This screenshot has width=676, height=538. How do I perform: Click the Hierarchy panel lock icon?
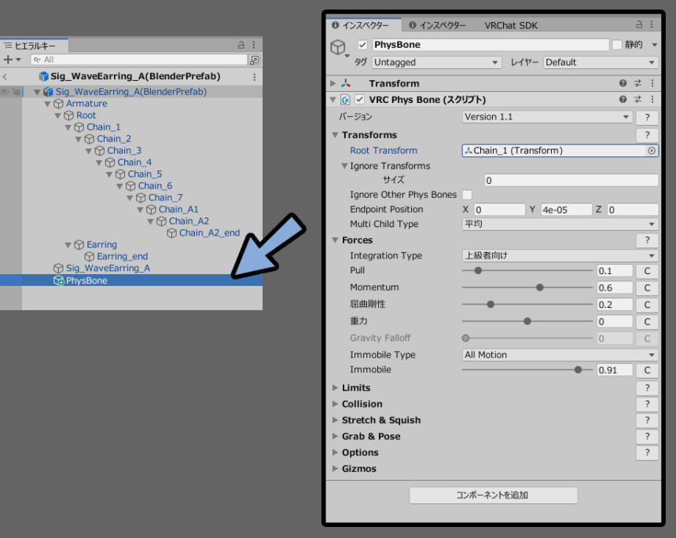241,46
